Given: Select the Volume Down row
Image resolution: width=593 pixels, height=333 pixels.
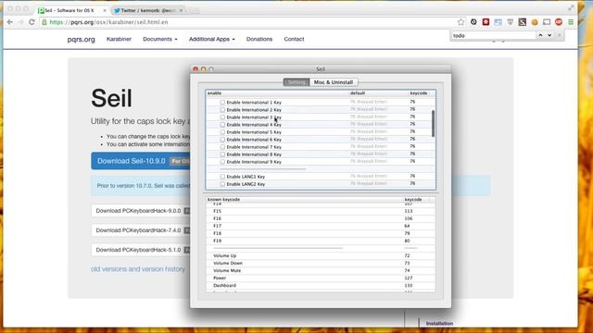Looking at the screenshot, I should click(321, 263).
